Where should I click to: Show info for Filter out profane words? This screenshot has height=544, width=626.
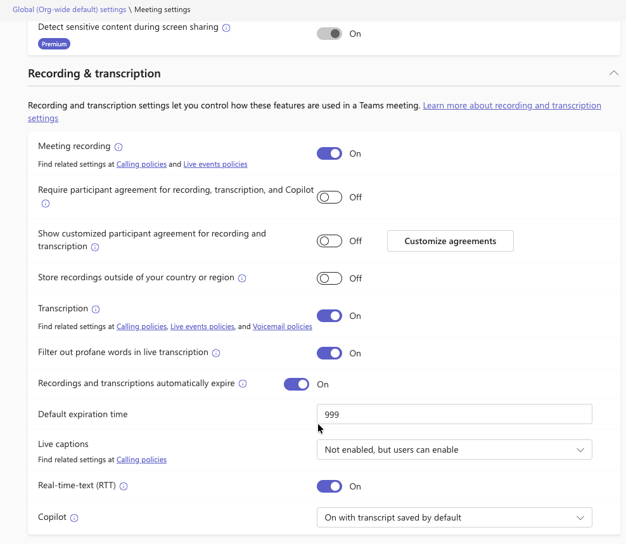216,353
